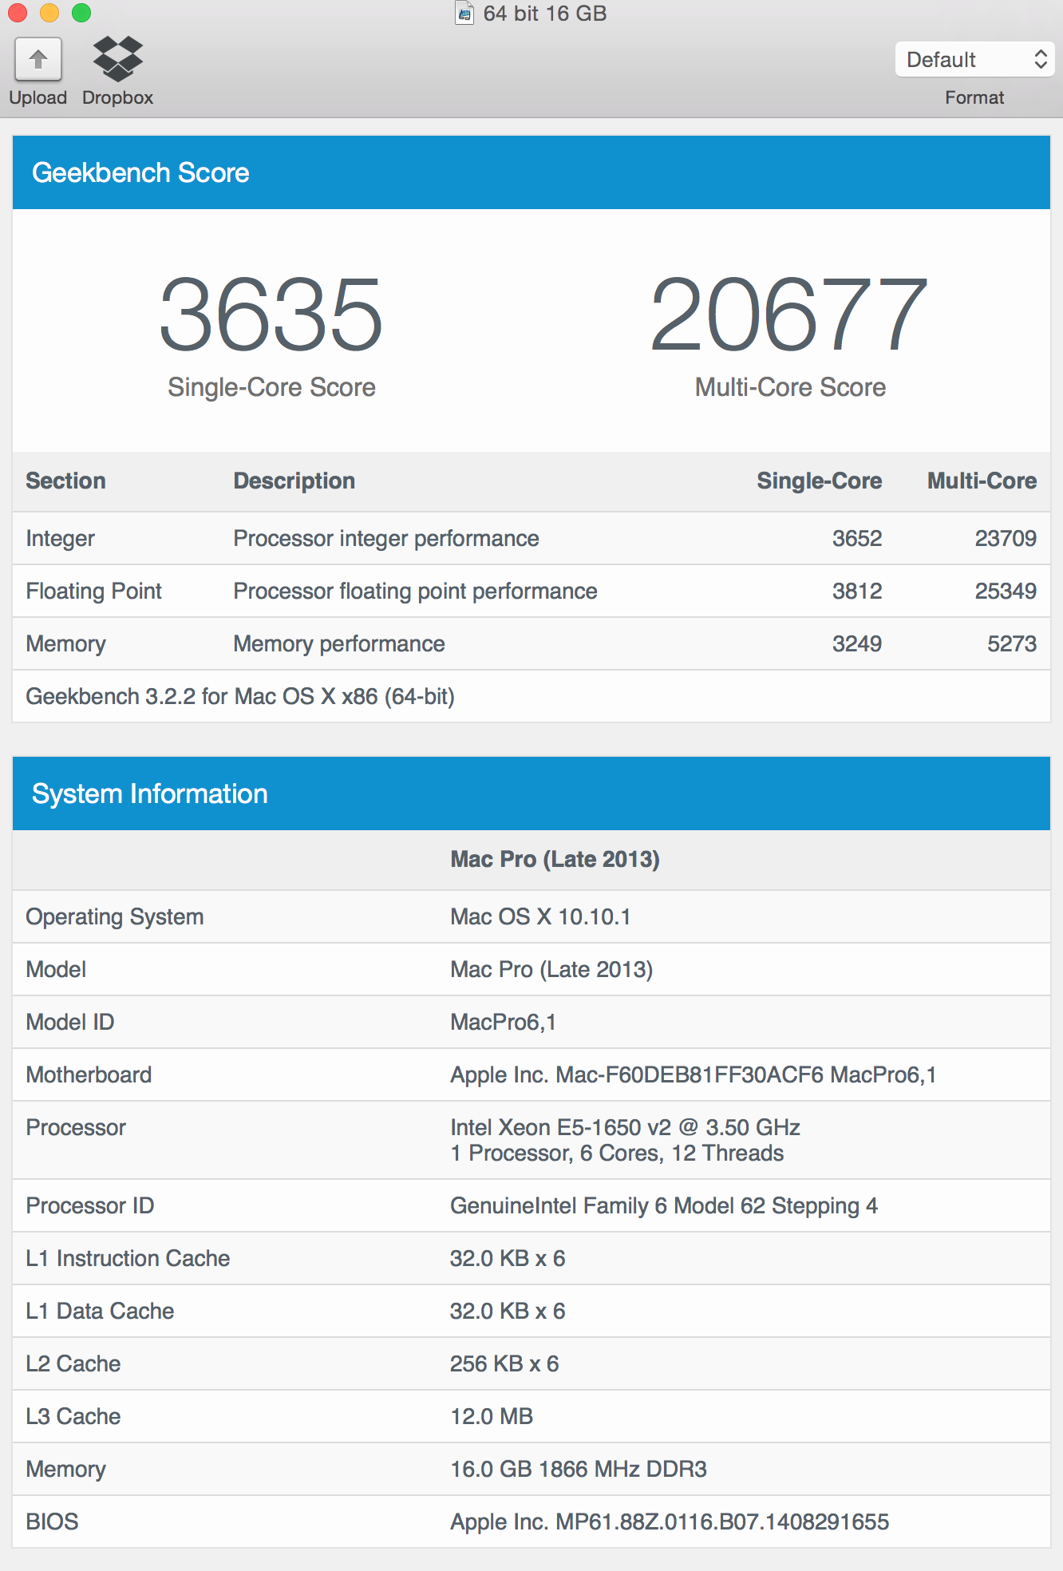Click 'Memory performance' description
Image resolution: width=1063 pixels, height=1571 pixels.
pyautogui.click(x=339, y=643)
